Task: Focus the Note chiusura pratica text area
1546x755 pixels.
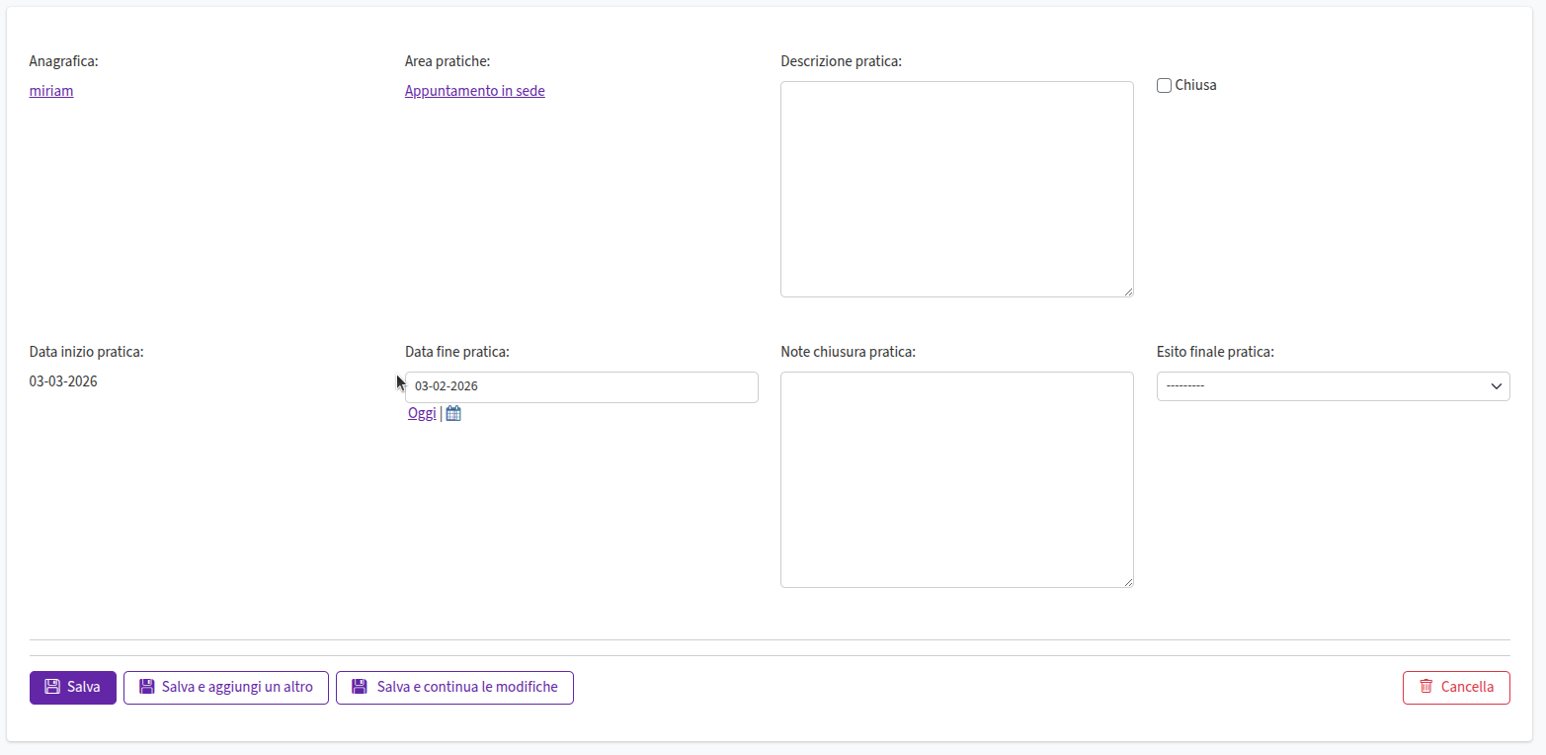Action: pos(956,479)
